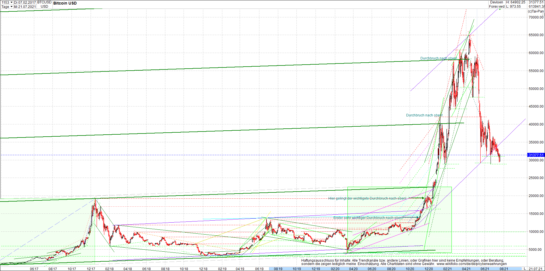545x271 pixels.
Task: Click the 15000.00 price axis label
Action: (536, 214)
